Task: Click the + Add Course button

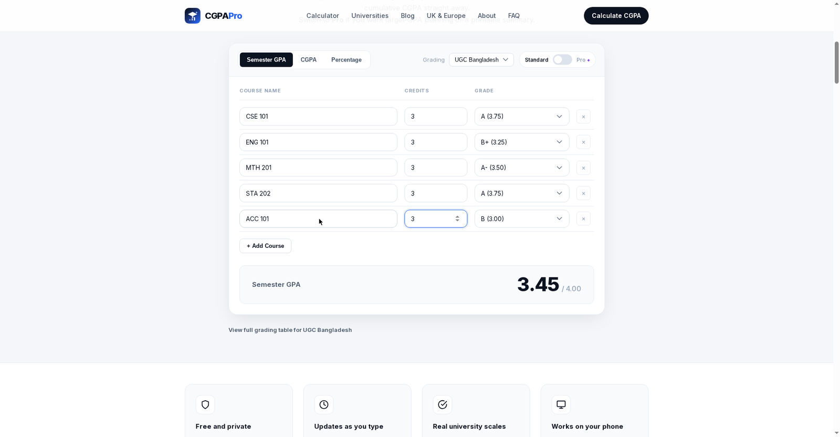Action: [266, 246]
